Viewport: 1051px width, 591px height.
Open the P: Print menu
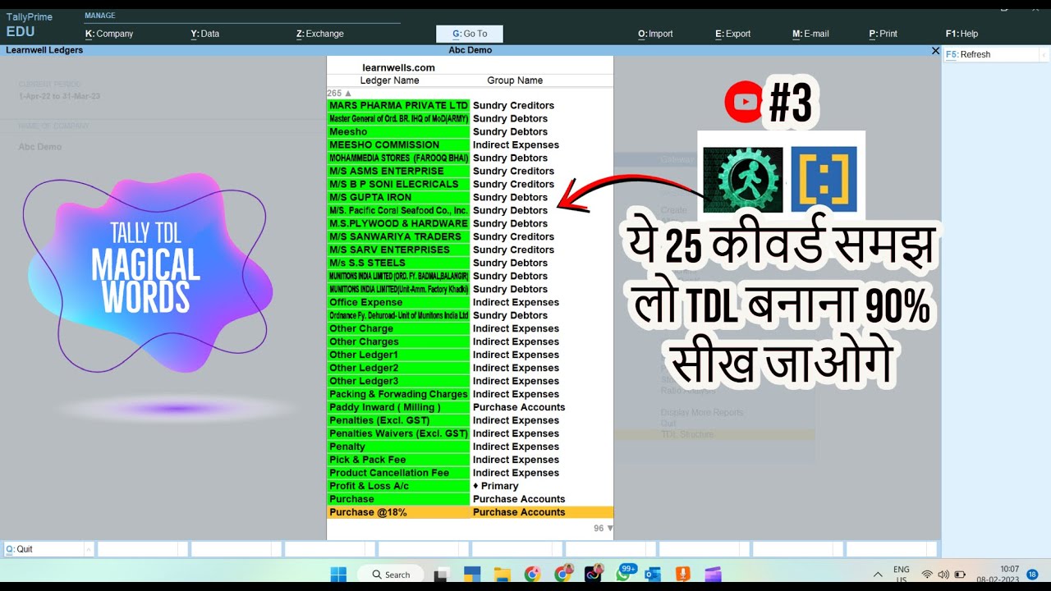point(883,34)
